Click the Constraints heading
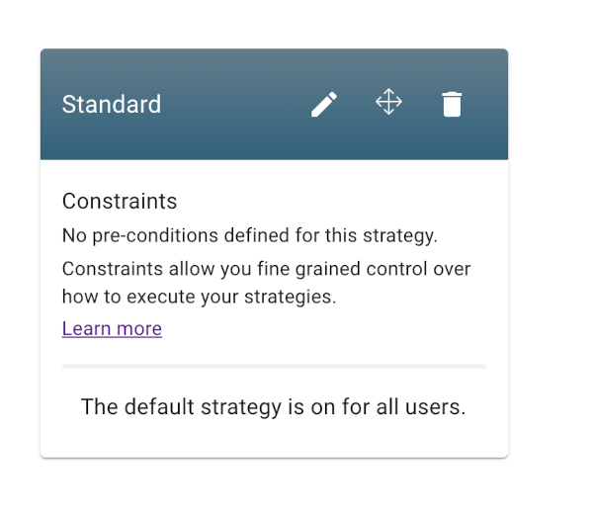The image size is (593, 520). tap(120, 201)
